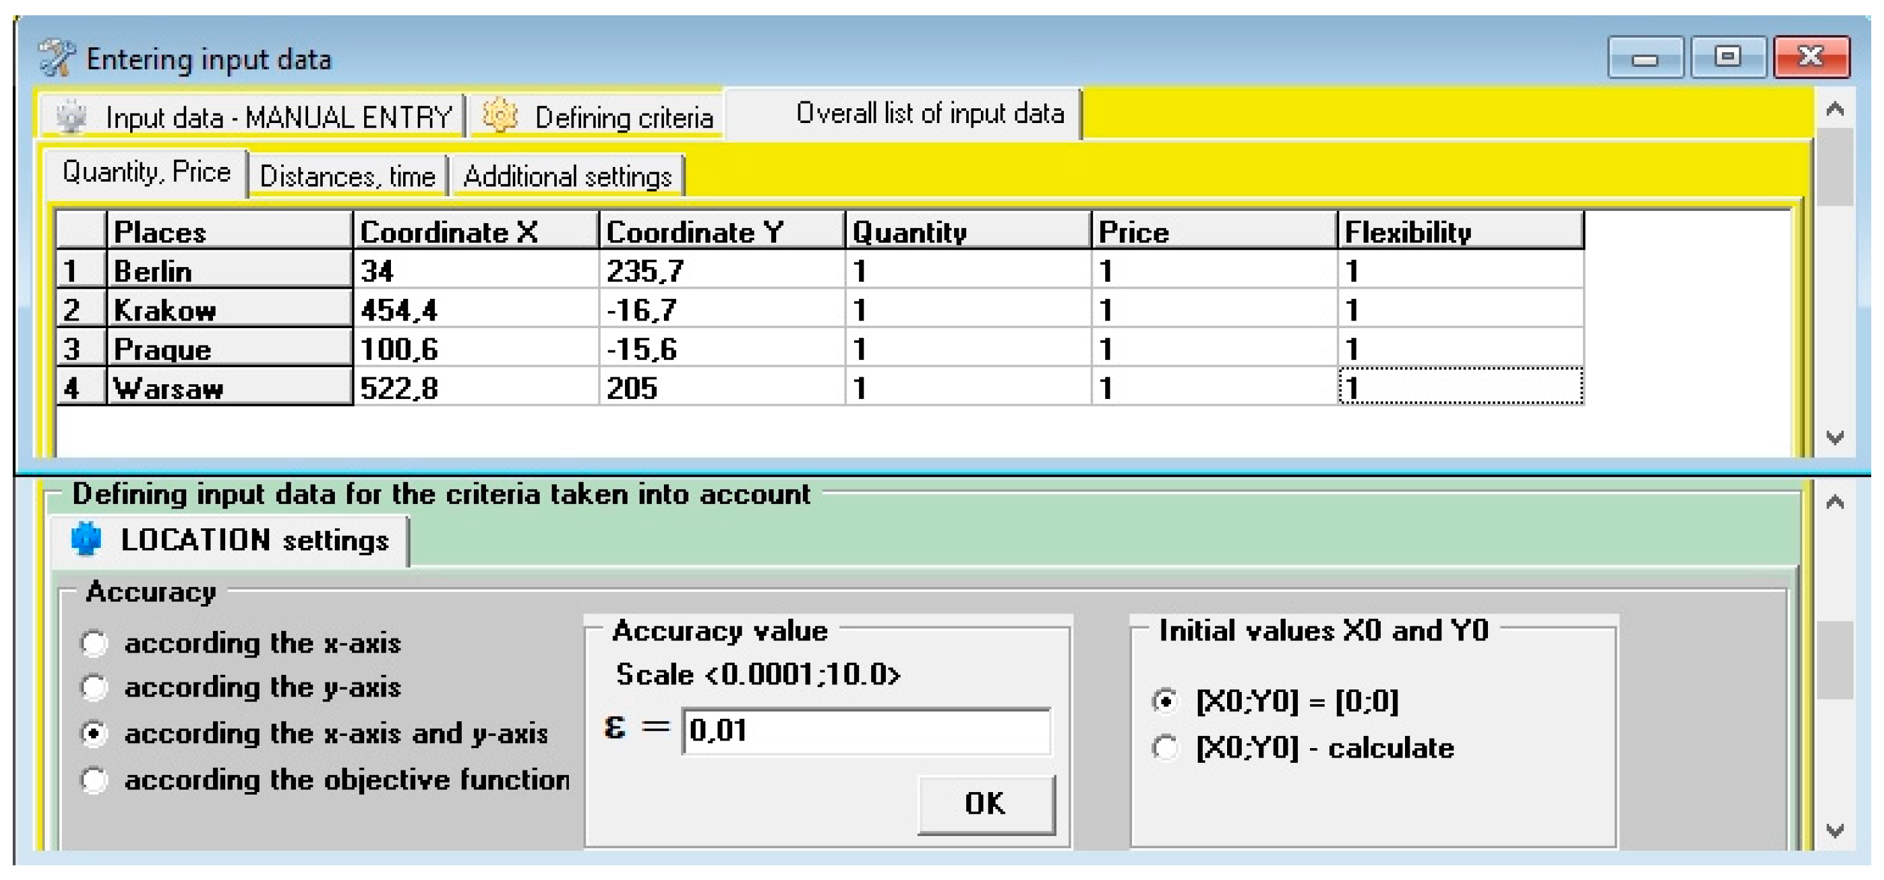
Task: Click the blue LOCATION settings icon
Action: [x=86, y=539]
